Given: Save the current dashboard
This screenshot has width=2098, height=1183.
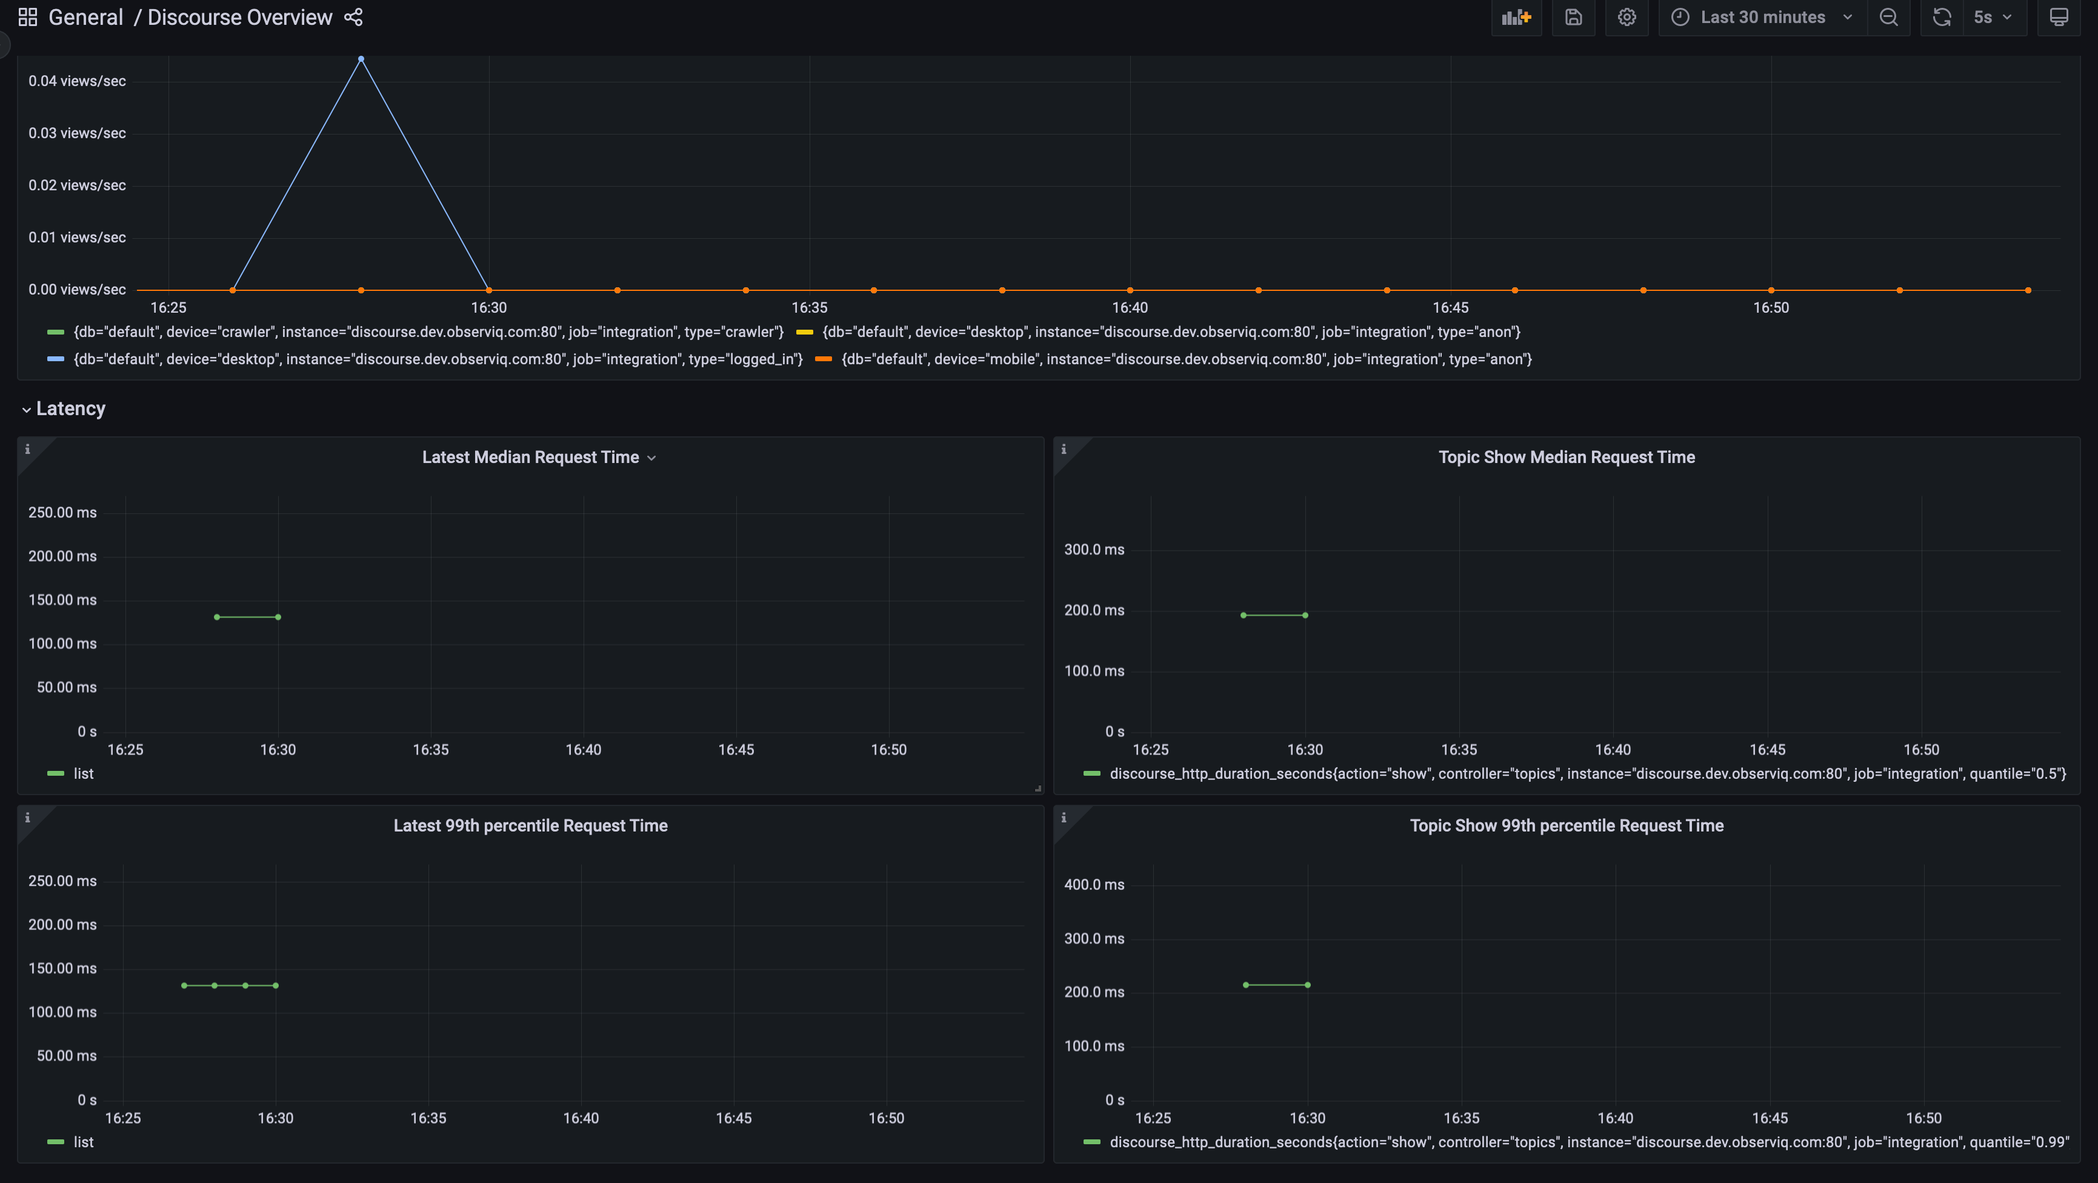Looking at the screenshot, I should pyautogui.click(x=1573, y=17).
